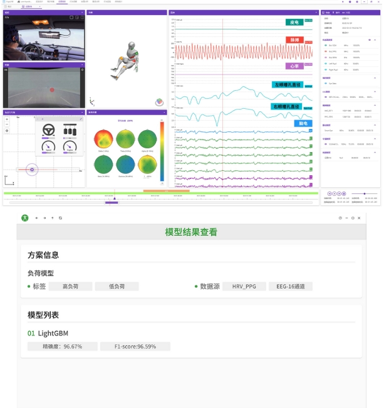Select split-view layout icon in driver video
This screenshot has height=408, width=384.
point(82,18)
